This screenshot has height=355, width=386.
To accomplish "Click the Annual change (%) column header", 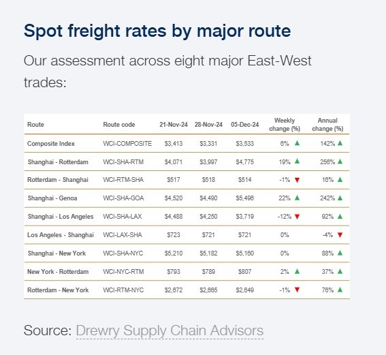I will click(x=327, y=125).
